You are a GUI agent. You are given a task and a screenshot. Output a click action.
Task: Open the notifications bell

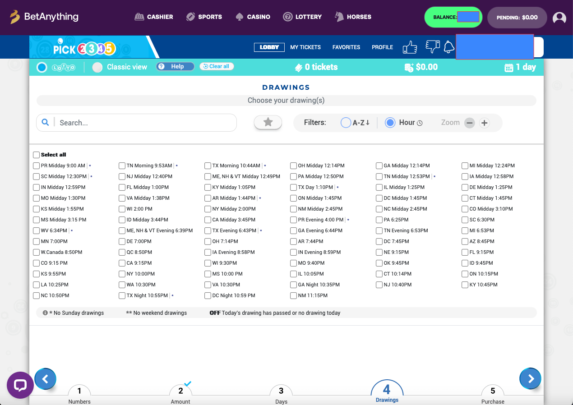[x=448, y=47]
